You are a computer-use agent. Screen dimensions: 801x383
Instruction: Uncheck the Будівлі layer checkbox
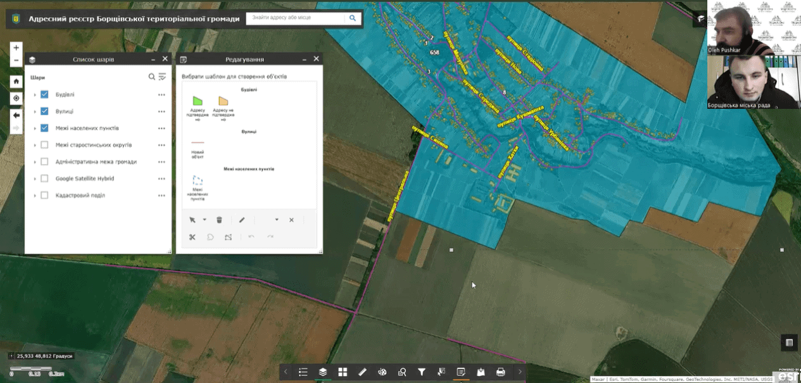click(44, 94)
